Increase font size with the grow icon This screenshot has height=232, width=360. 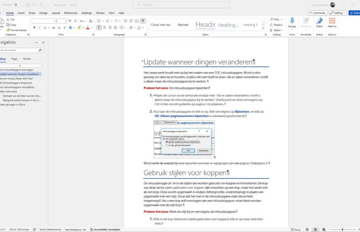[x=70, y=21]
